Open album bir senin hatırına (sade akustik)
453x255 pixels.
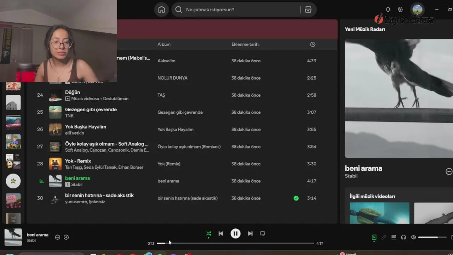click(x=188, y=198)
